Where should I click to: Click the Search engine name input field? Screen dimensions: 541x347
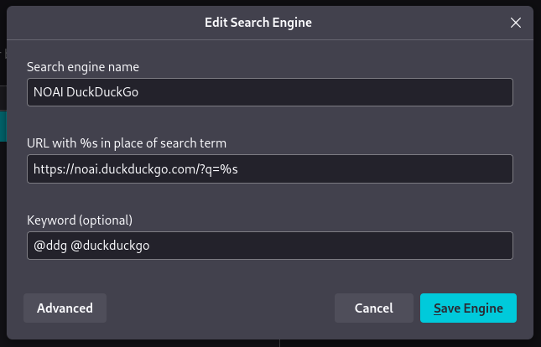click(269, 92)
